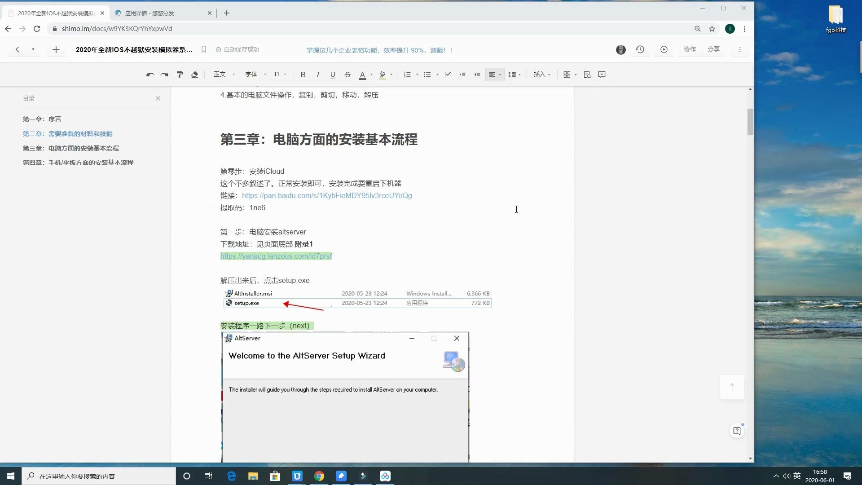
Task: Open bulleted list style dropdown arrow
Action: click(x=437, y=75)
